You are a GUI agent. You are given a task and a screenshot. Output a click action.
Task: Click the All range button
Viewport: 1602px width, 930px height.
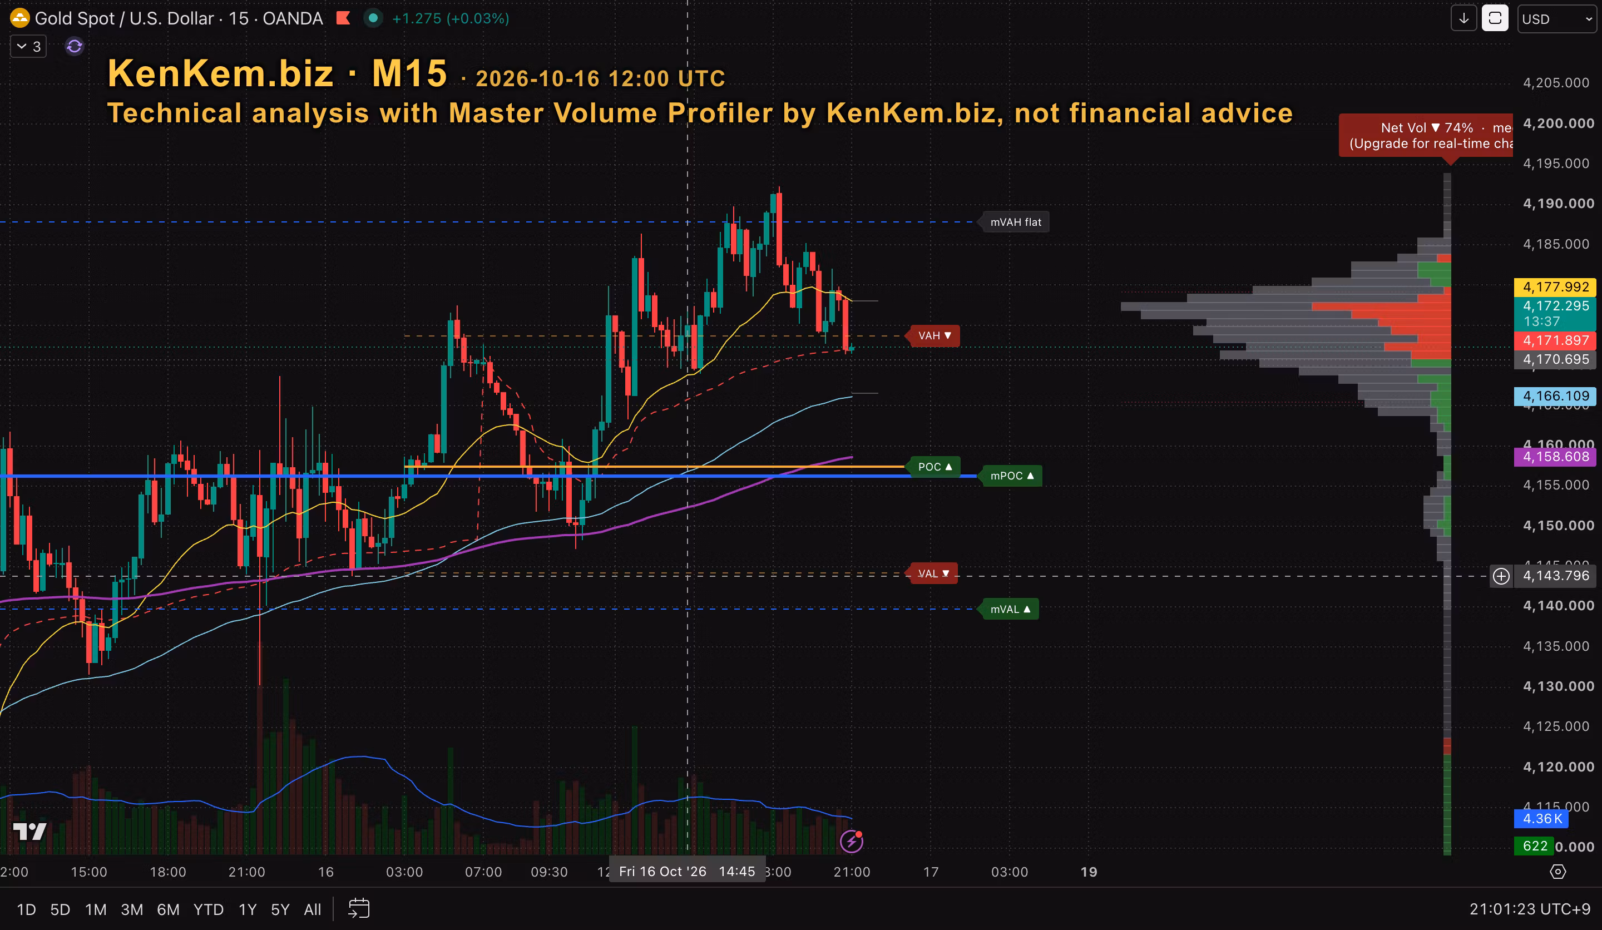(312, 909)
